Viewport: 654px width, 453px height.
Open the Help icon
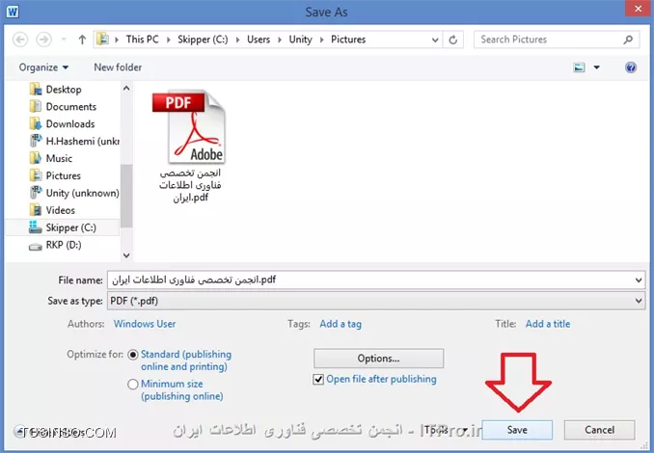(x=631, y=67)
